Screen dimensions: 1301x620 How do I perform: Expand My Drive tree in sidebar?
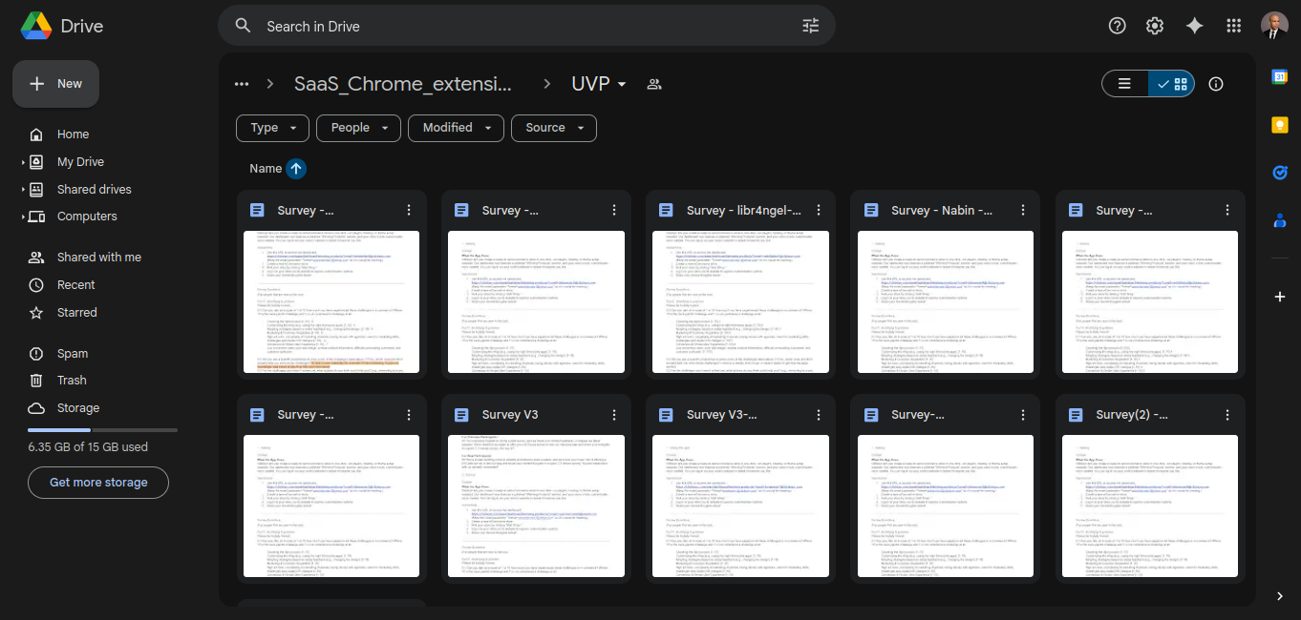[23, 162]
